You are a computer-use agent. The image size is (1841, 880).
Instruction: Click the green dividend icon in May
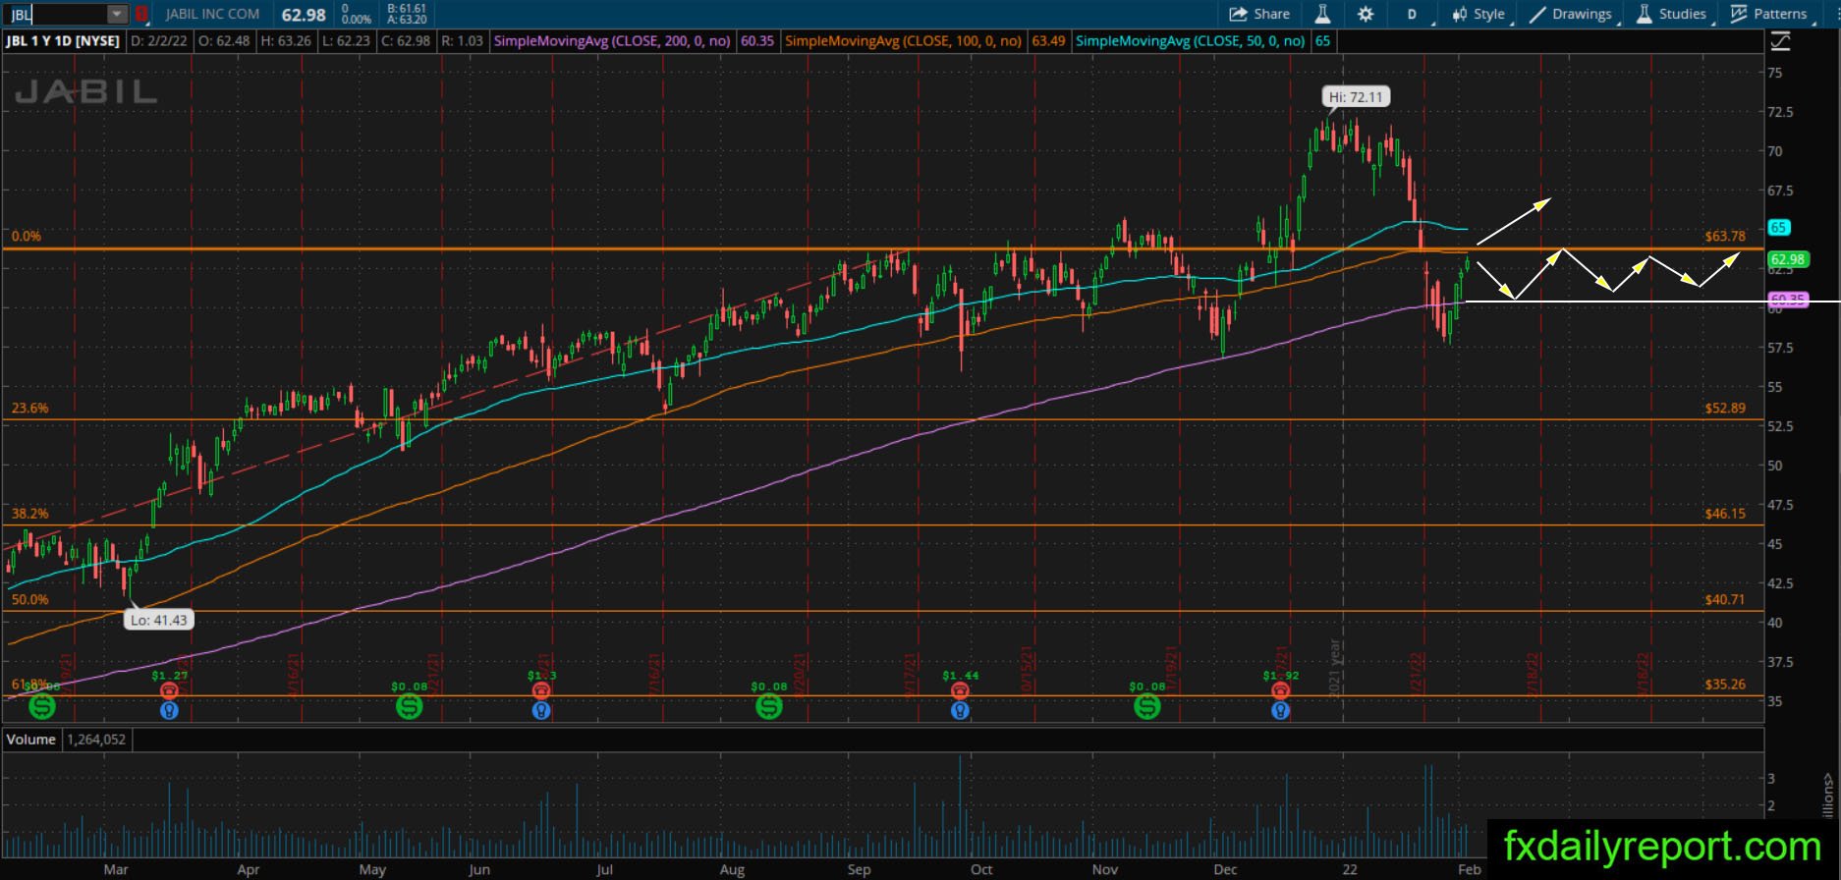tap(409, 705)
